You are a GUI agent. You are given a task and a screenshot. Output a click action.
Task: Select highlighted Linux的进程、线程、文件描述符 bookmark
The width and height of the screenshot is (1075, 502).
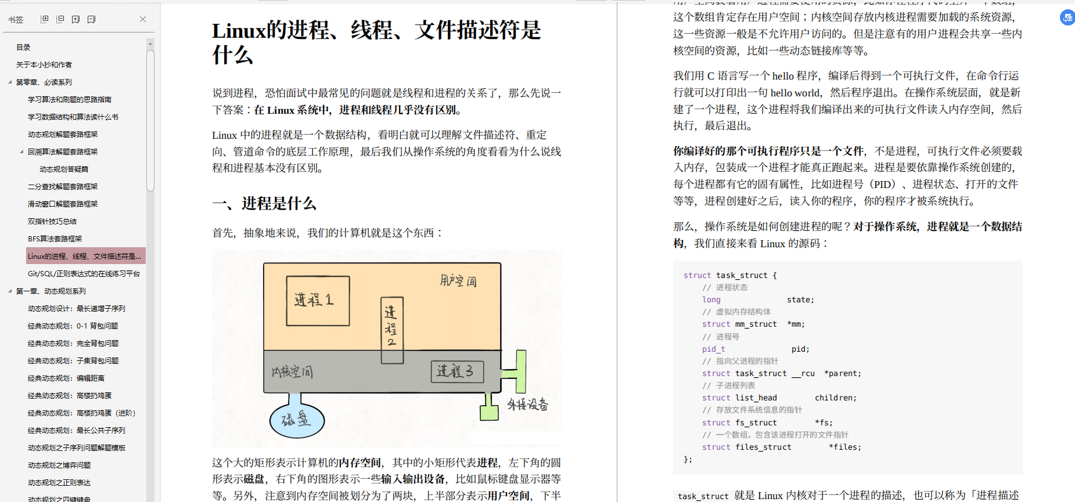[x=85, y=256]
